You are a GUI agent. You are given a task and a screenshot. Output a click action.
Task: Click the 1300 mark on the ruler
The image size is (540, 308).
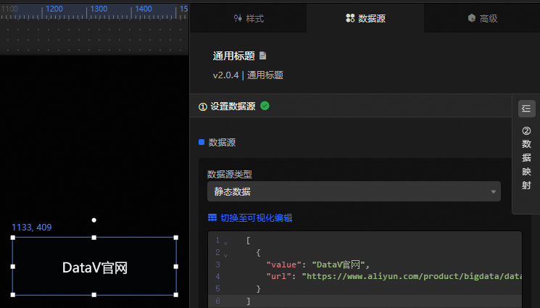(99, 9)
